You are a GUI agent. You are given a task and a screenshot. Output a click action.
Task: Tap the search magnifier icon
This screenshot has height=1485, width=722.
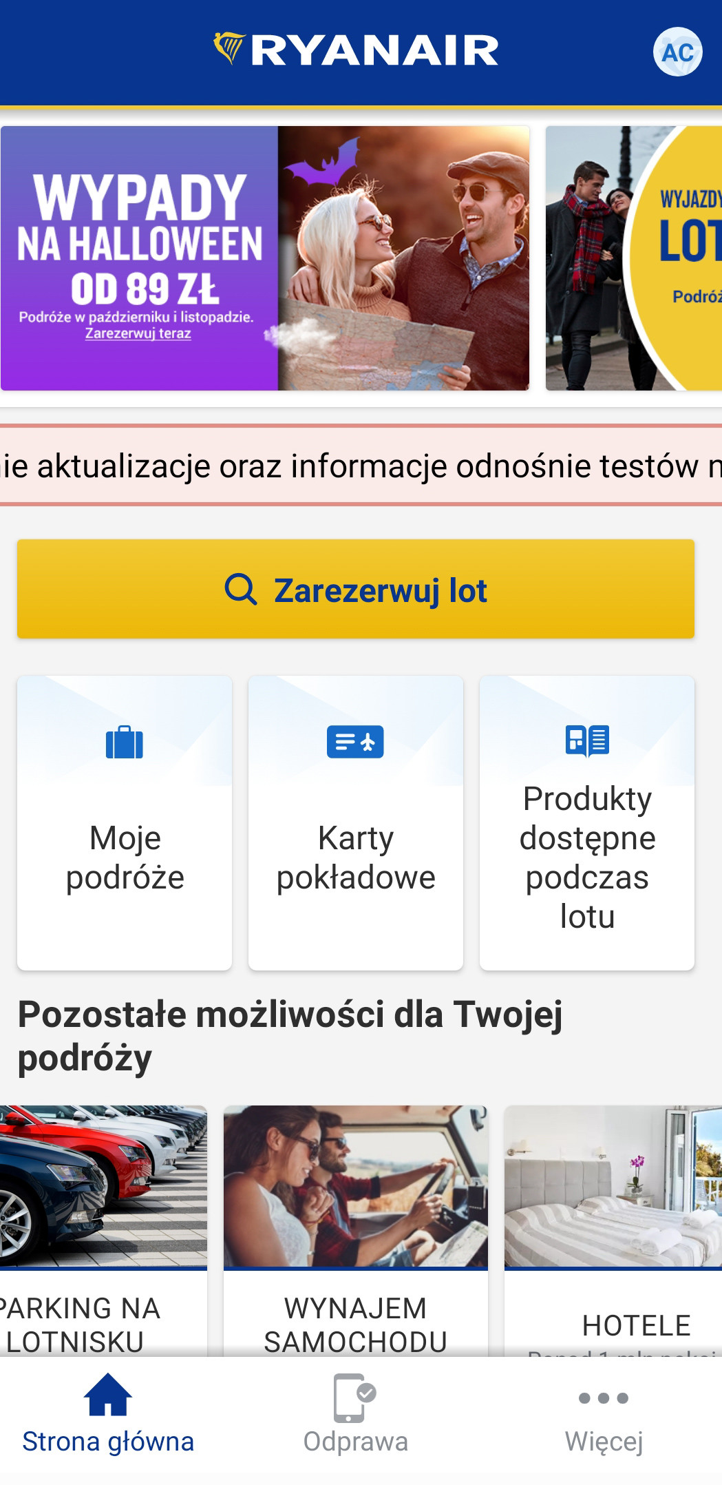(241, 590)
